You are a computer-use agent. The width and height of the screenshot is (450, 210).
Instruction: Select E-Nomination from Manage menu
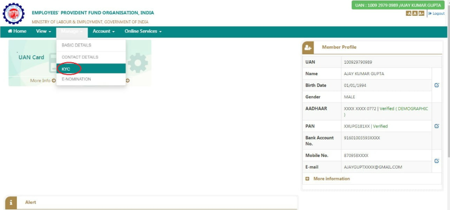click(x=76, y=79)
